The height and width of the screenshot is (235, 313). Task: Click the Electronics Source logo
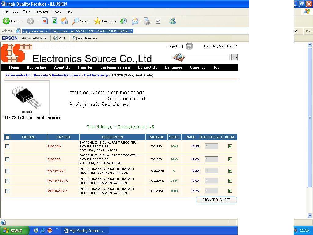[17, 53]
